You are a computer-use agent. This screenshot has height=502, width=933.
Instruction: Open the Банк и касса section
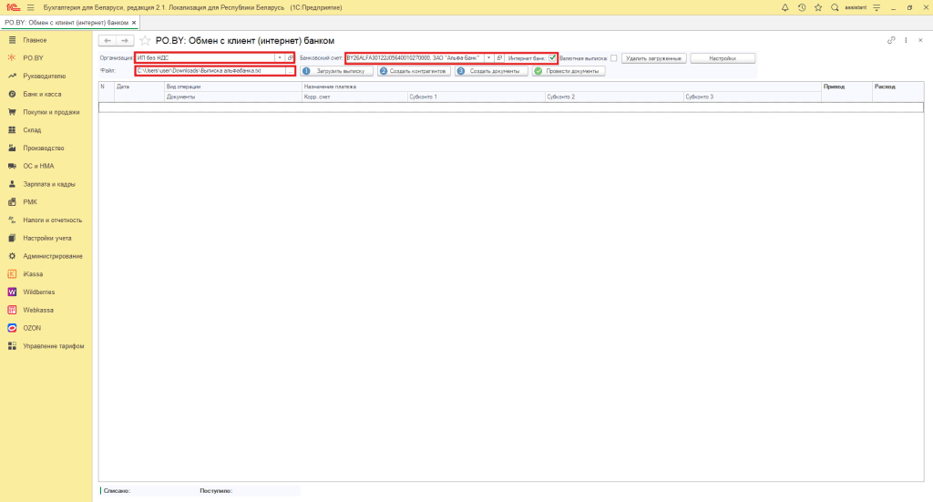[x=43, y=94]
